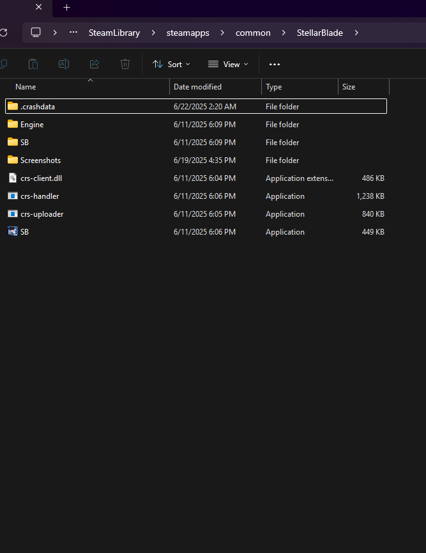Click the 6/11/2025 6:05 PM date cell
426x553 pixels.
point(205,214)
